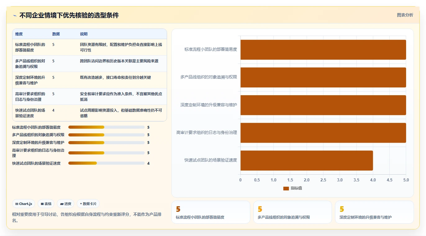Click progress bar for 多产品线组织的对象追溯与权限

pyautogui.click(x=106, y=135)
